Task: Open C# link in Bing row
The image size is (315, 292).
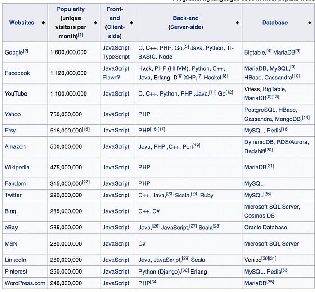Action: (x=156, y=211)
